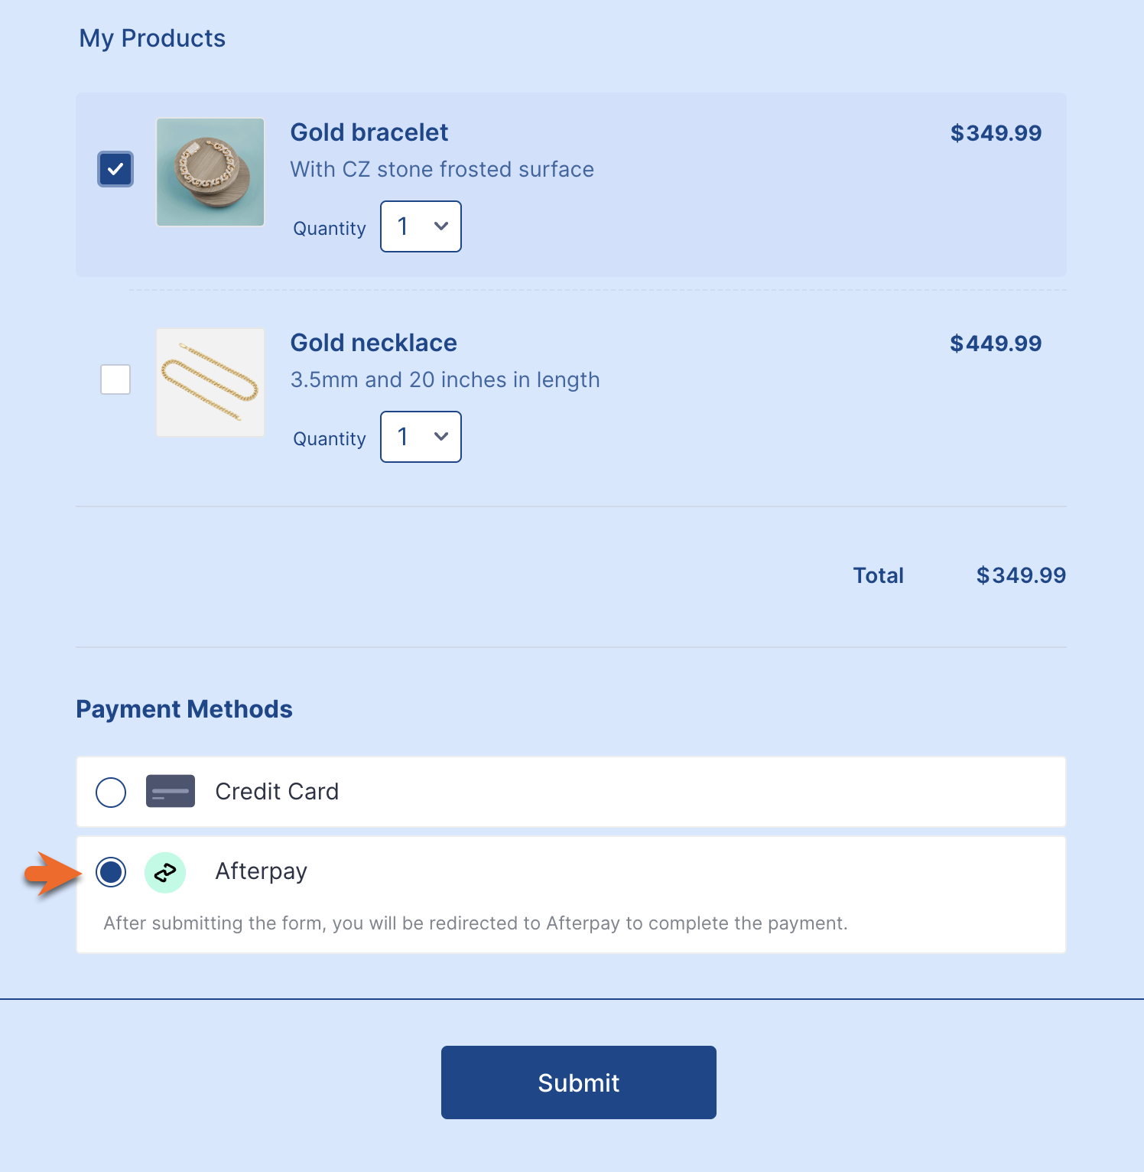This screenshot has height=1172, width=1144.
Task: Check the Gold necklace checkbox
Action: coord(115,379)
